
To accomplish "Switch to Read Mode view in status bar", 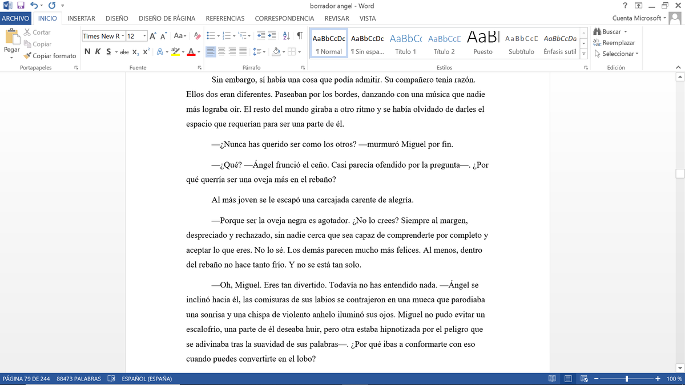I will [x=552, y=379].
